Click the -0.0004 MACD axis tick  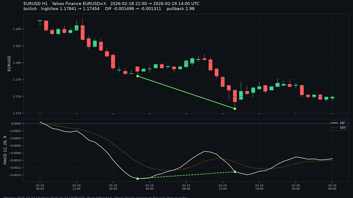[x=15, y=139]
